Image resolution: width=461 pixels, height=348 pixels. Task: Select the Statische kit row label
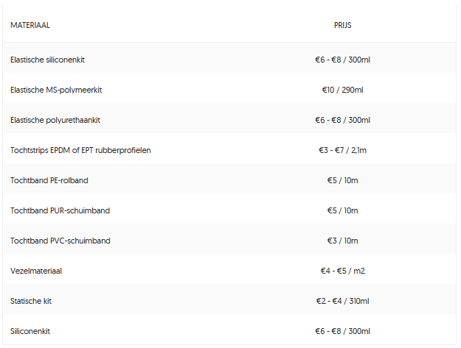point(31,301)
